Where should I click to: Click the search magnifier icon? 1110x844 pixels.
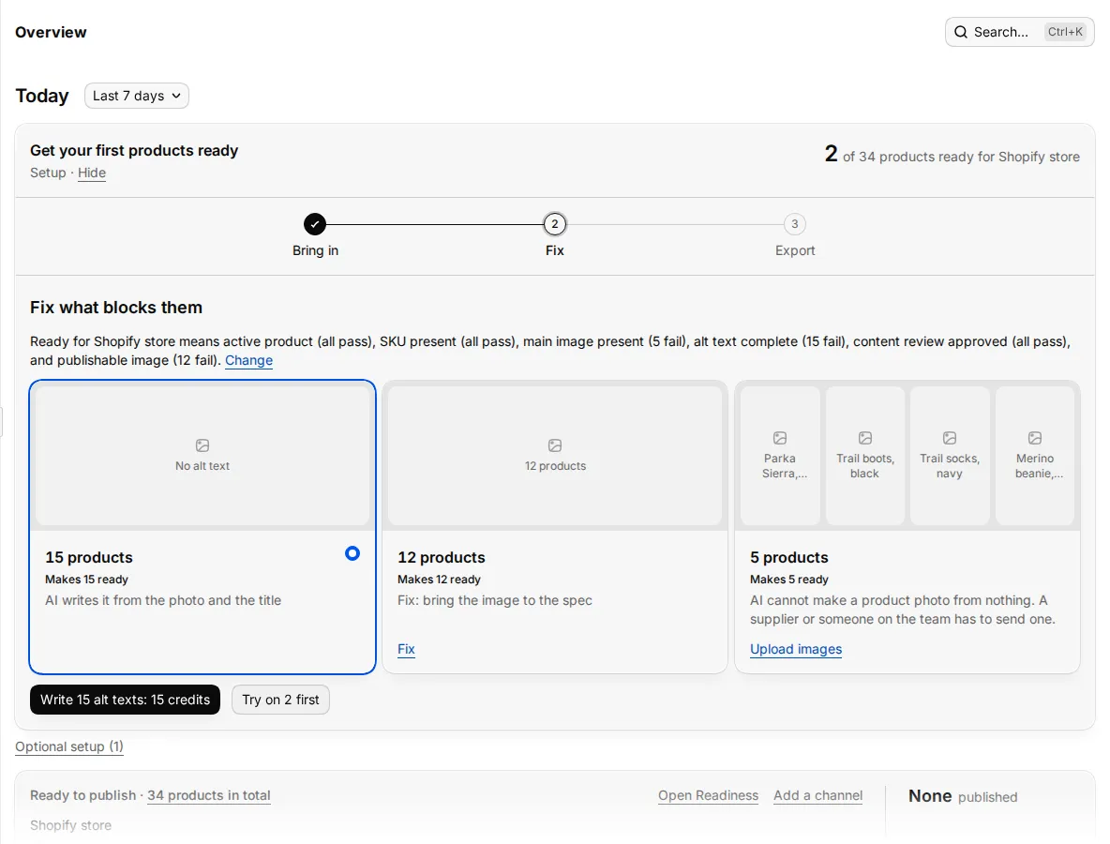click(x=961, y=32)
